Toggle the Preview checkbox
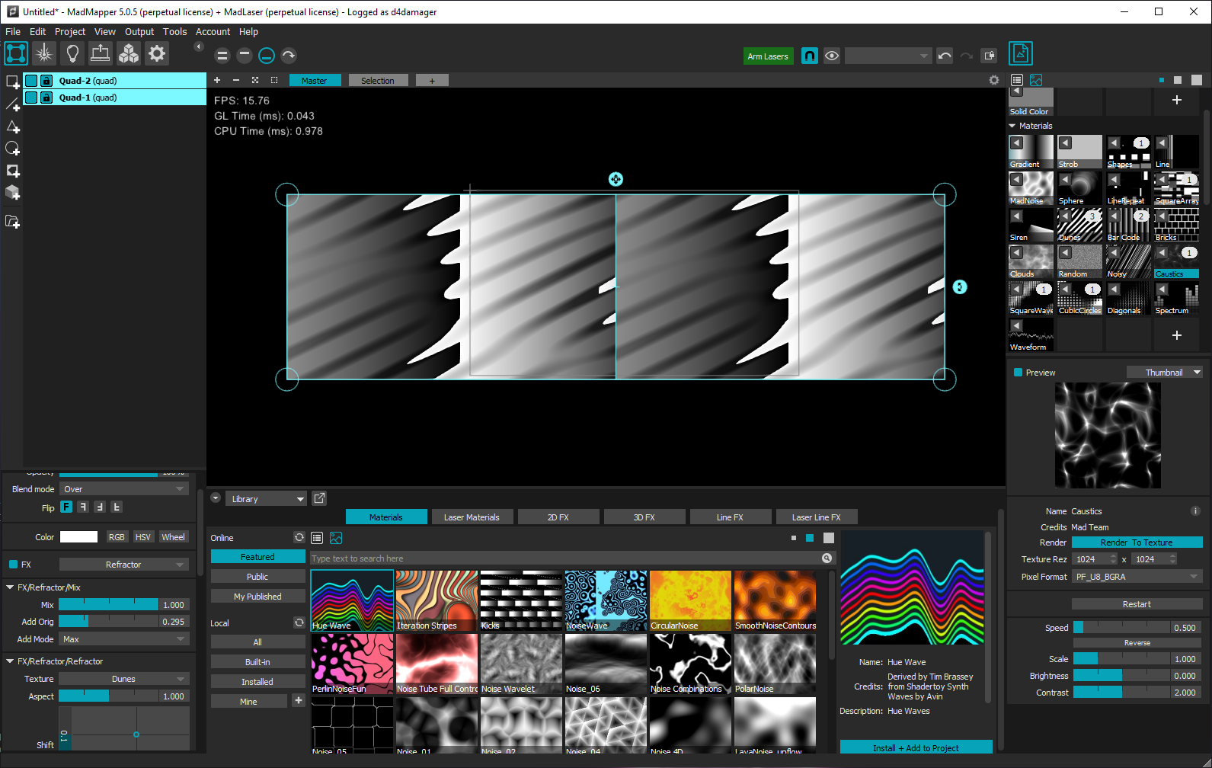The image size is (1212, 768). point(1019,373)
